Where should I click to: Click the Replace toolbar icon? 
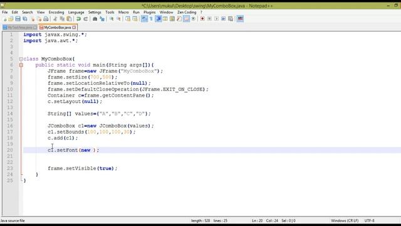(102, 19)
